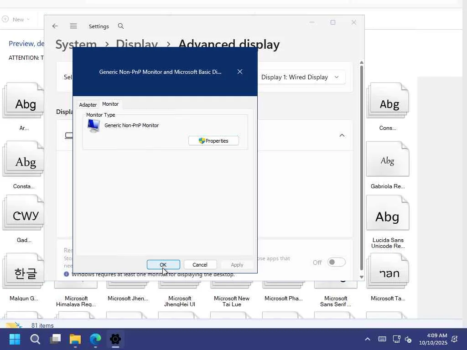Click the Settings search magnifier icon
This screenshot has width=467, height=350.
pyautogui.click(x=120, y=26)
